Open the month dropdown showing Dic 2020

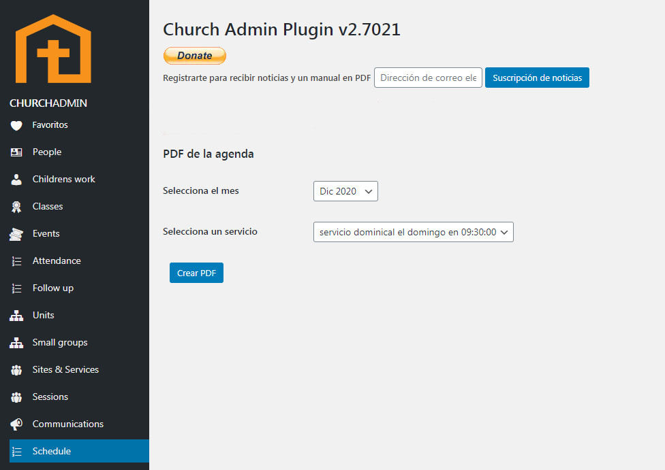[345, 192]
